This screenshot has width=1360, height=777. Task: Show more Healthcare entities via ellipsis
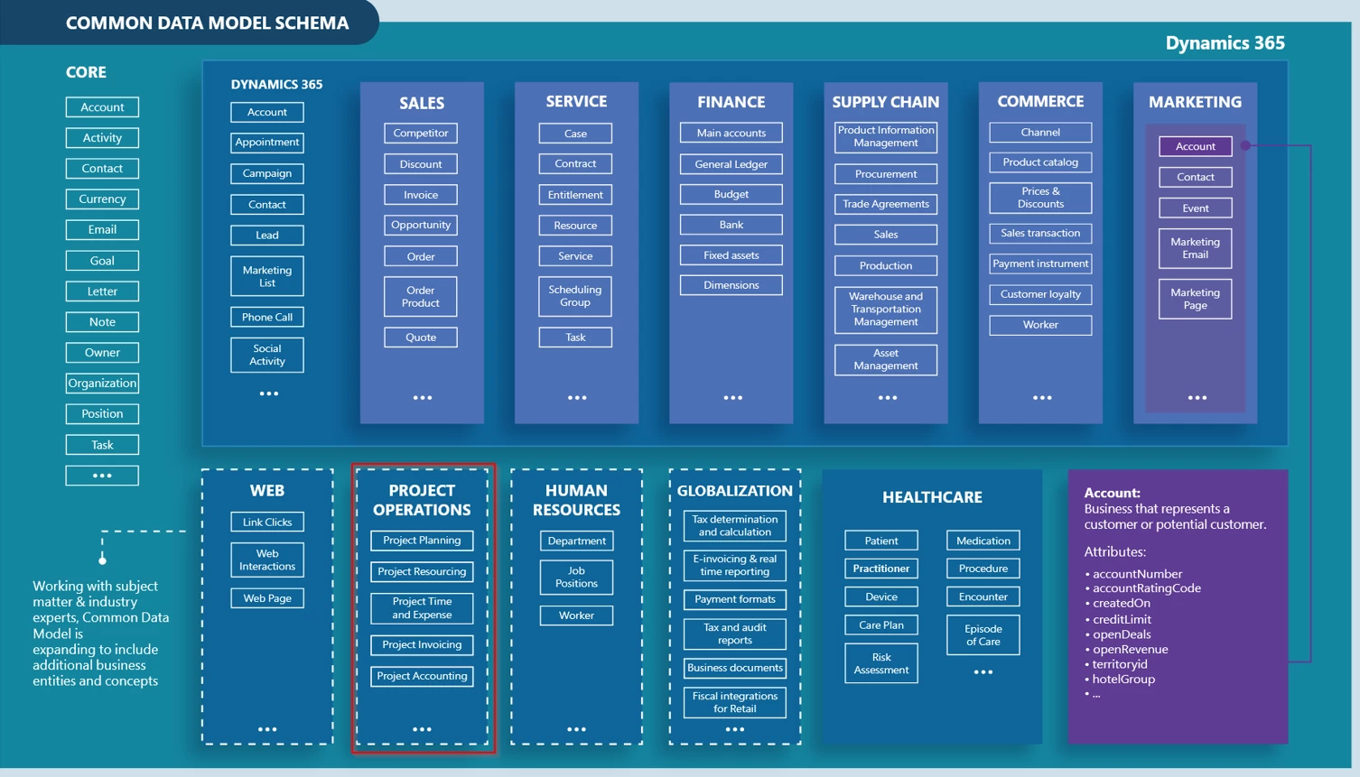coord(983,671)
